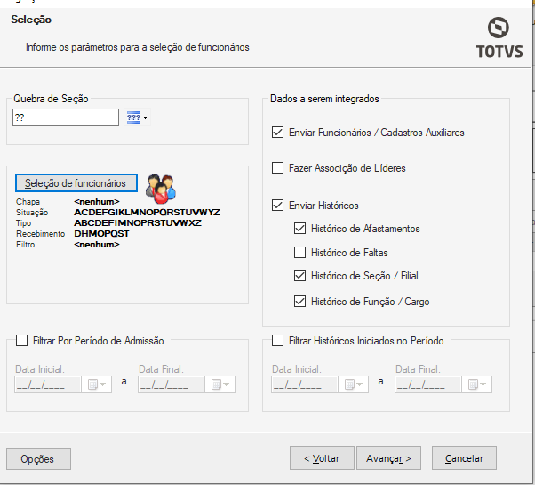The image size is (535, 485).
Task: Disable Histórico de Afastamentos checkbox
Action: 300,229
